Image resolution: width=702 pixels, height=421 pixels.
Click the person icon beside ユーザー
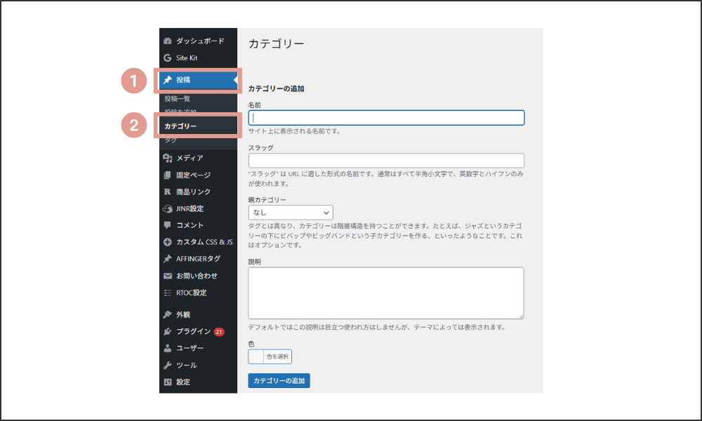point(168,348)
